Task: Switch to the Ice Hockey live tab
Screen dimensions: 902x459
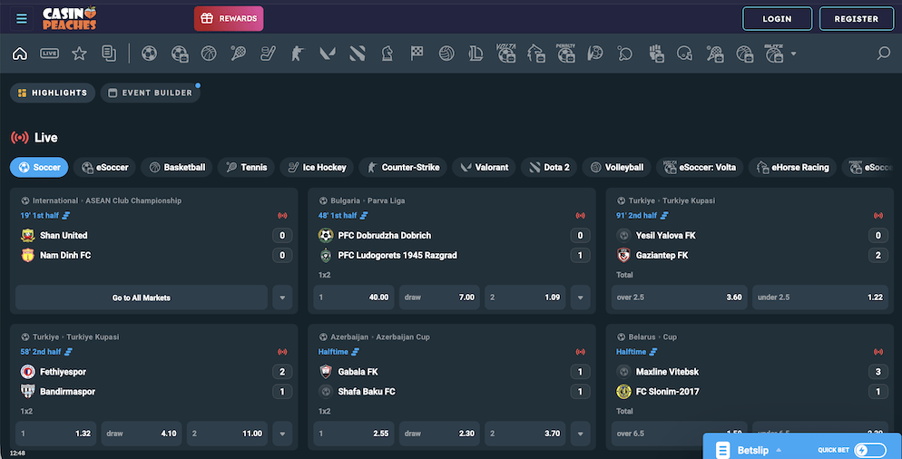Action: coord(316,167)
